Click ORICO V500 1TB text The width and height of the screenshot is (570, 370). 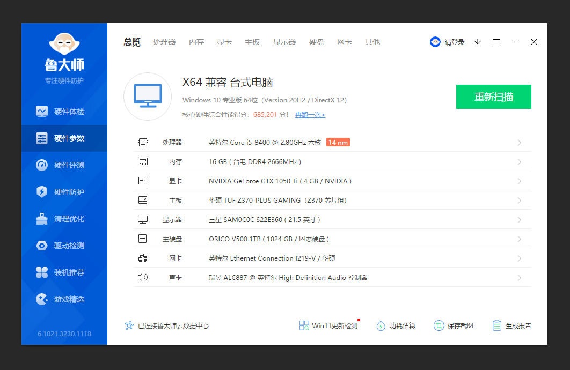pyautogui.click(x=269, y=239)
